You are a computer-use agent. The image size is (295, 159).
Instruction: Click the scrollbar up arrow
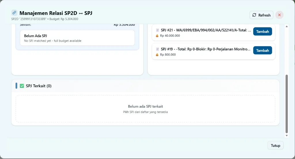[287, 26]
